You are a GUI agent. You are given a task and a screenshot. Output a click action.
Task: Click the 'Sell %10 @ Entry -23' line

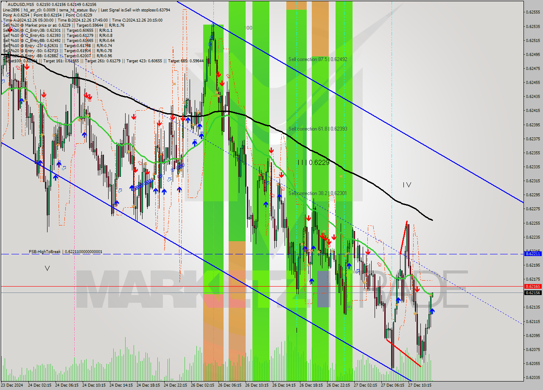(57, 45)
